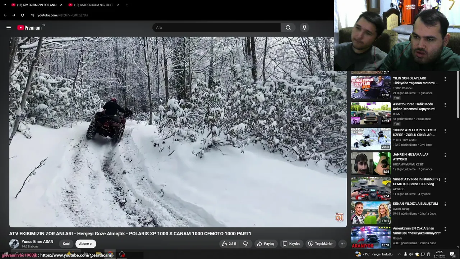Open Yunus Emre ASAN channel name link
Screen dimensions: 460x259
37,242
